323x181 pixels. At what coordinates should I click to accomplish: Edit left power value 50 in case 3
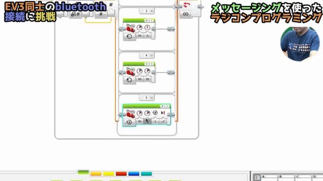(x=140, y=36)
